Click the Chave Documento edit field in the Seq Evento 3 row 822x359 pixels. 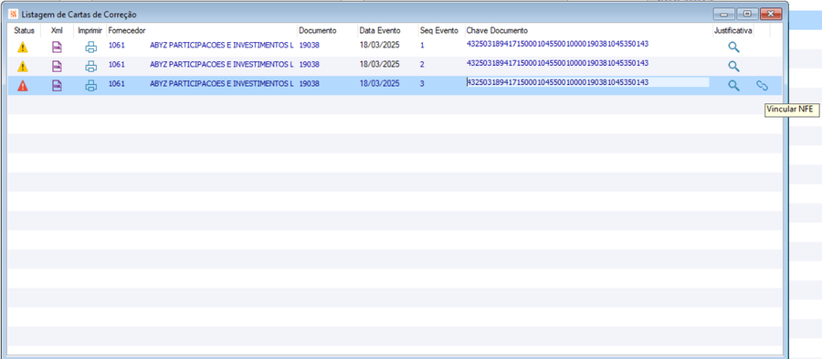tap(587, 82)
